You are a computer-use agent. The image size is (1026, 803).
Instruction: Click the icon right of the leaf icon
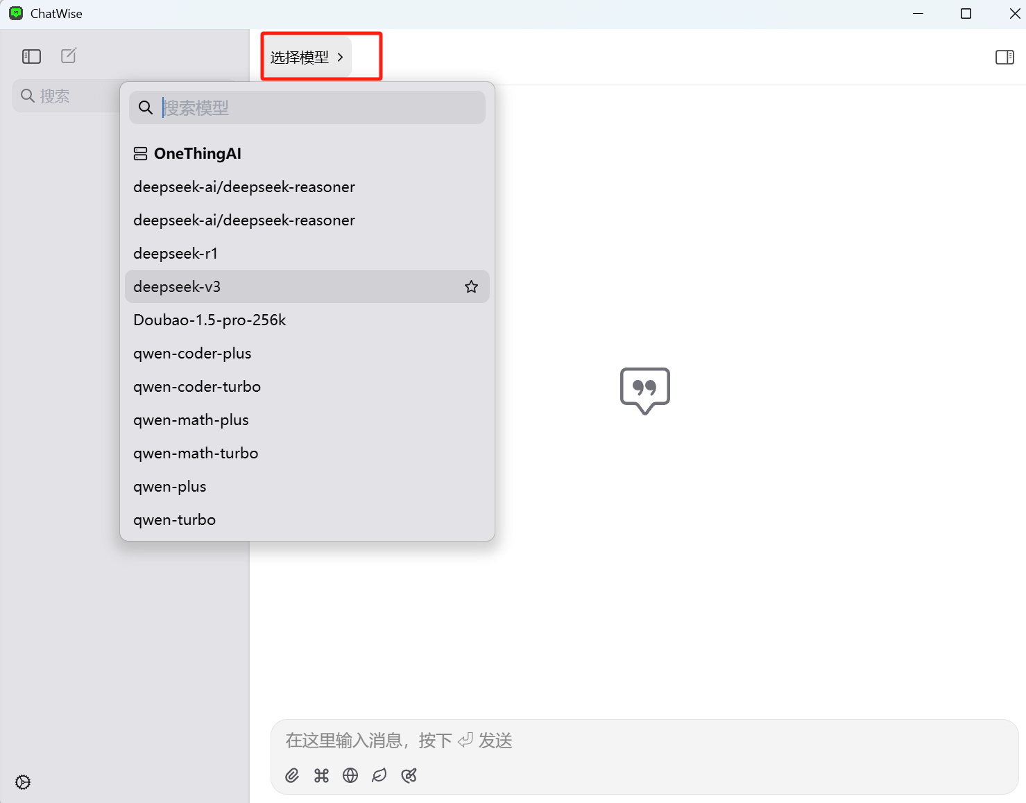coord(409,775)
